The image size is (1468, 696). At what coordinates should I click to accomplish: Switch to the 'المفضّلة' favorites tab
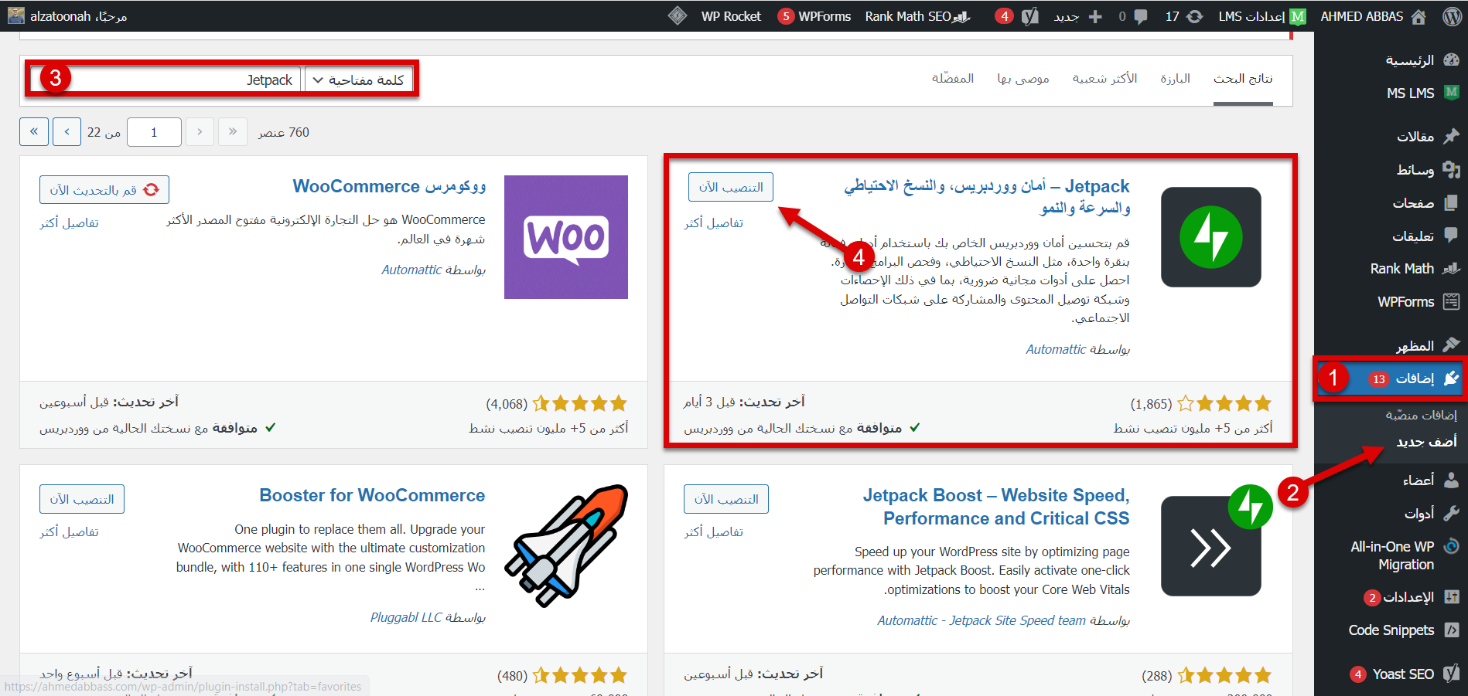click(952, 79)
